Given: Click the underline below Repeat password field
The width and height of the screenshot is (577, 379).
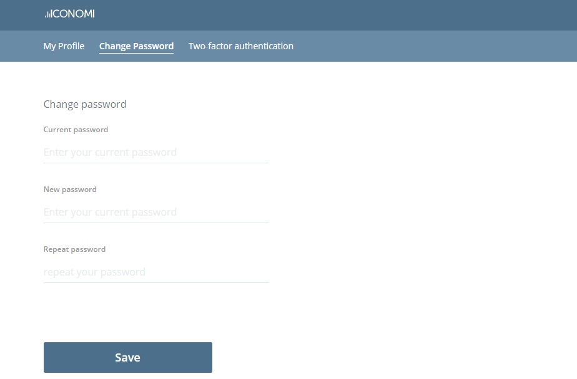Looking at the screenshot, I should click(156, 282).
